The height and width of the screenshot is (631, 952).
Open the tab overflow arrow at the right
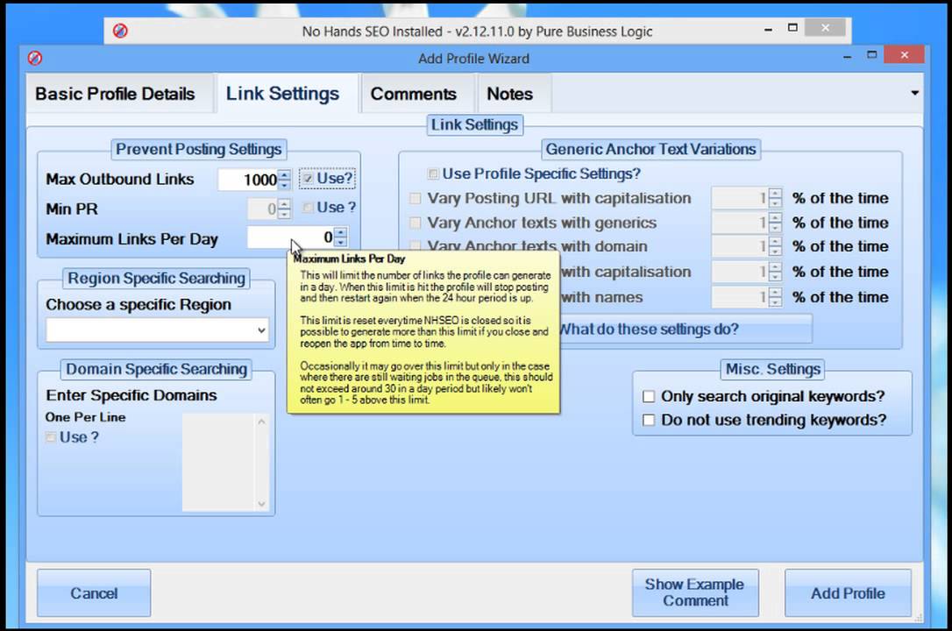[x=914, y=93]
